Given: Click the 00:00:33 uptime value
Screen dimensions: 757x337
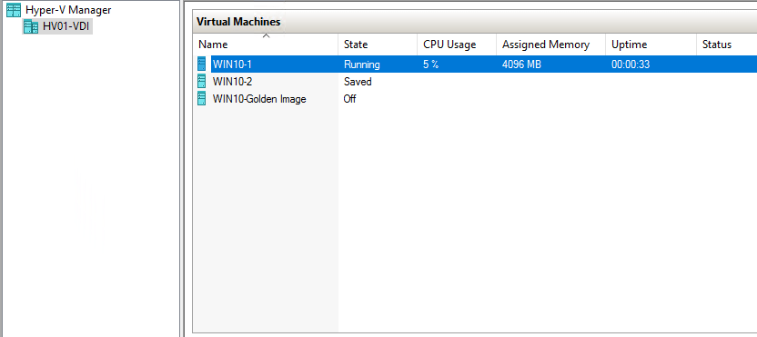Looking at the screenshot, I should click(x=631, y=64).
